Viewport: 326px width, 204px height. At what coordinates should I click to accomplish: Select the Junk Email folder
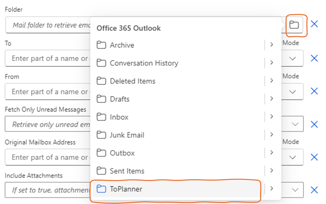pos(127,135)
